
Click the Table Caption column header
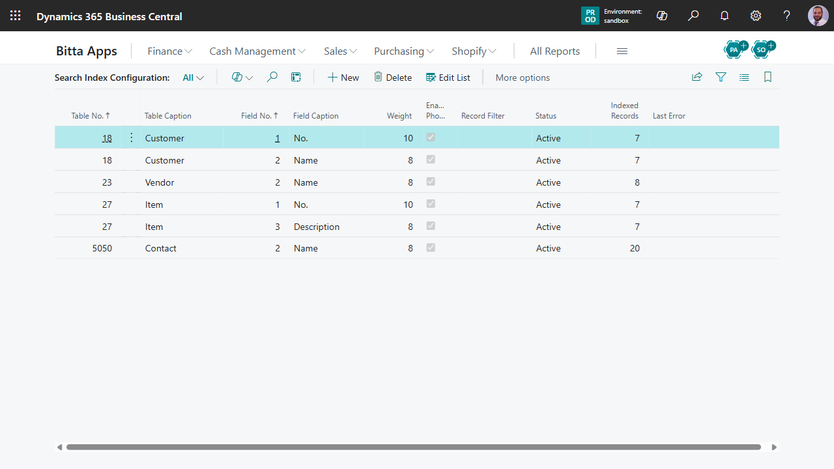[168, 115]
